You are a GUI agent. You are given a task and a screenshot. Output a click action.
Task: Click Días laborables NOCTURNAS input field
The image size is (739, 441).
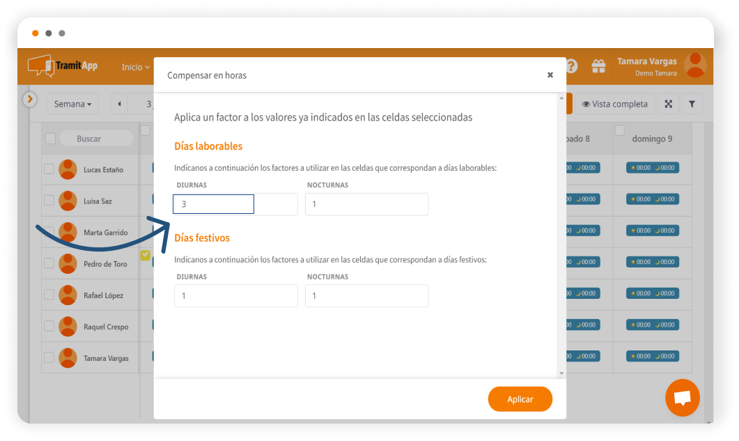coord(366,204)
